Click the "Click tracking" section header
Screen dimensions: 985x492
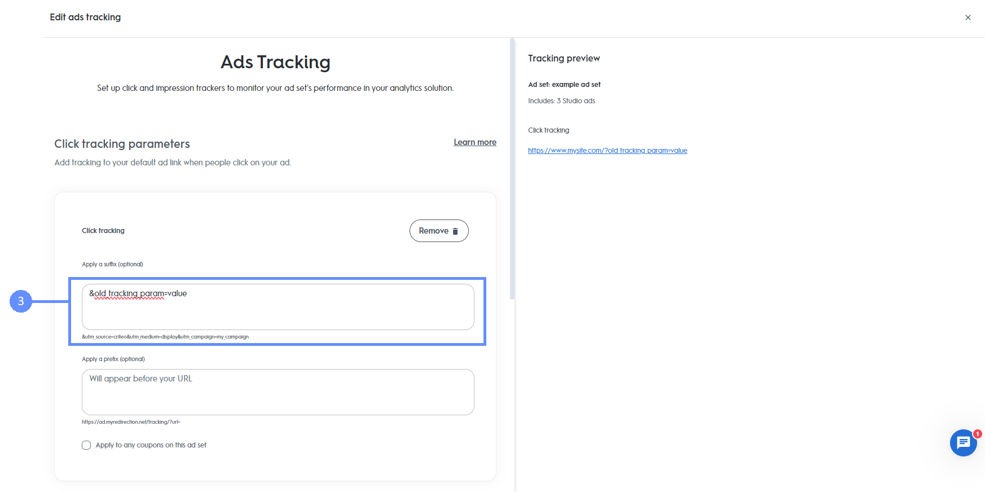tap(103, 230)
